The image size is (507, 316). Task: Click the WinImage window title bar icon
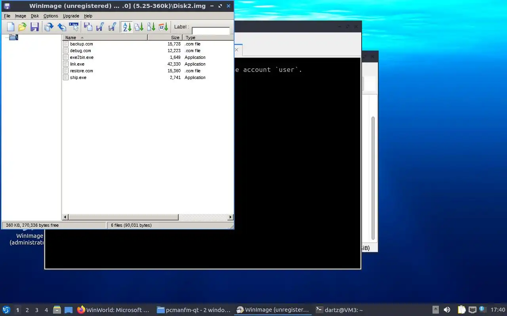point(7,6)
